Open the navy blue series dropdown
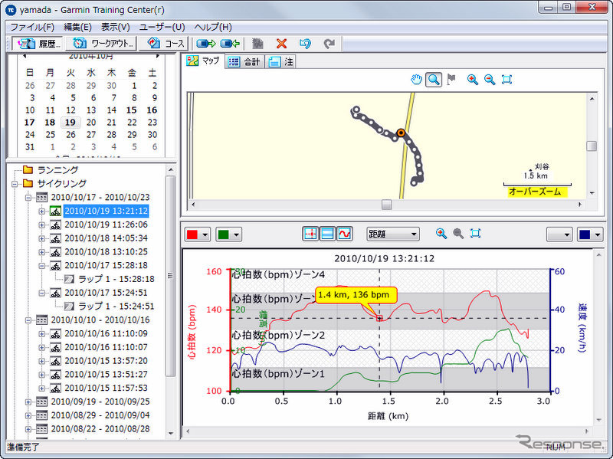The image size is (613, 459). click(x=598, y=234)
